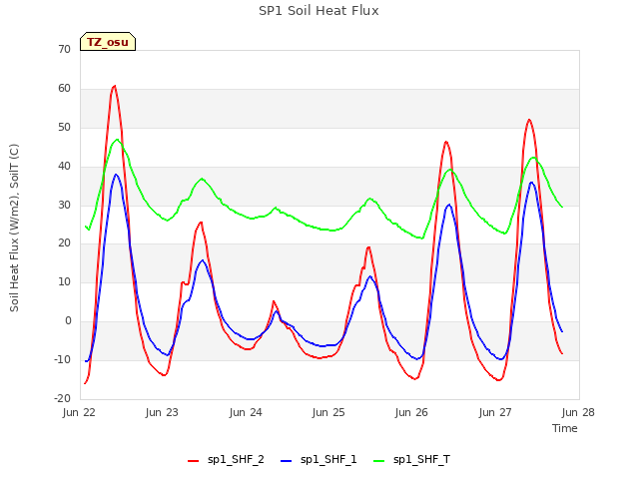Viewport: 639px width, 479px height.
Task: Click the Jun 23 x-axis tick label
Action: [162, 412]
